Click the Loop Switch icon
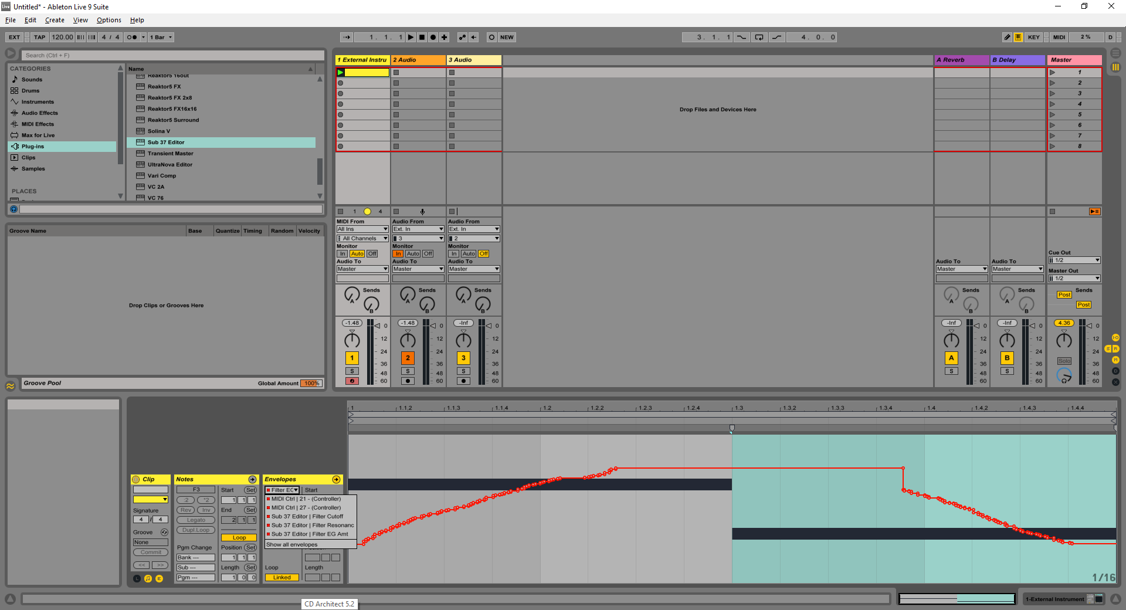Viewport: 1126px width, 610px height. pos(759,37)
